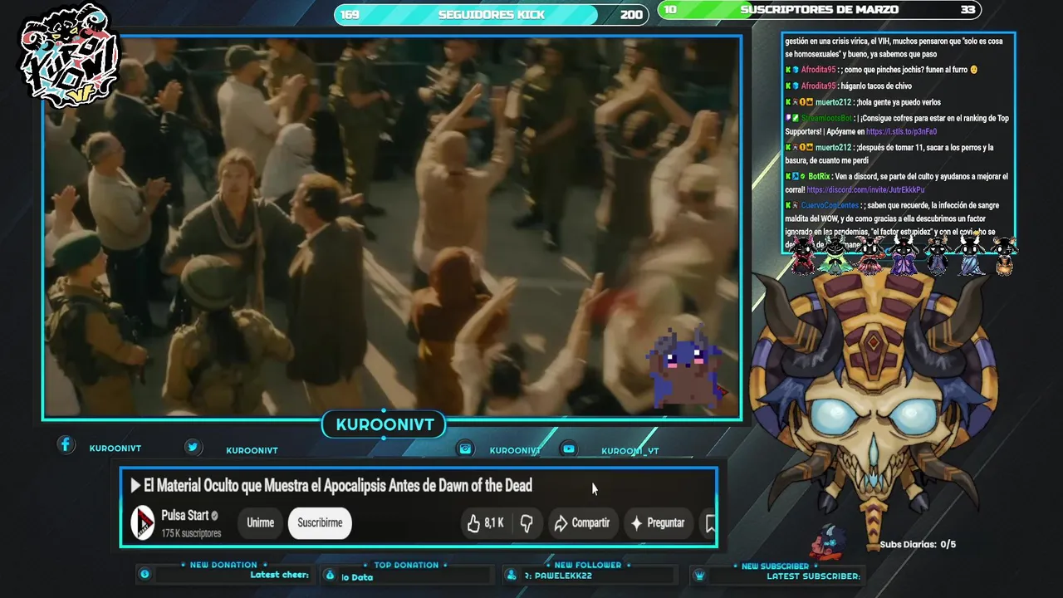Screen dimensions: 1063x598
Task: Click the 10 current subscribers number
Action: coord(671,10)
